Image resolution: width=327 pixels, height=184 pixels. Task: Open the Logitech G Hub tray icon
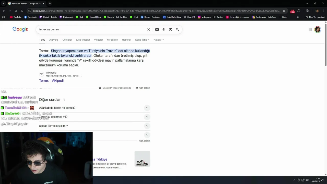coord(298,180)
